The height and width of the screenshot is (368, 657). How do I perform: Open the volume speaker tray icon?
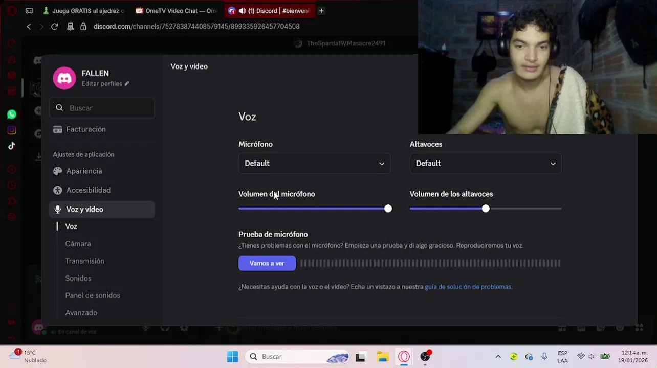coord(592,357)
